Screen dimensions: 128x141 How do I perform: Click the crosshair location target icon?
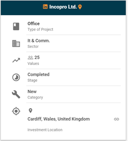pyautogui.click(x=16, y=111)
